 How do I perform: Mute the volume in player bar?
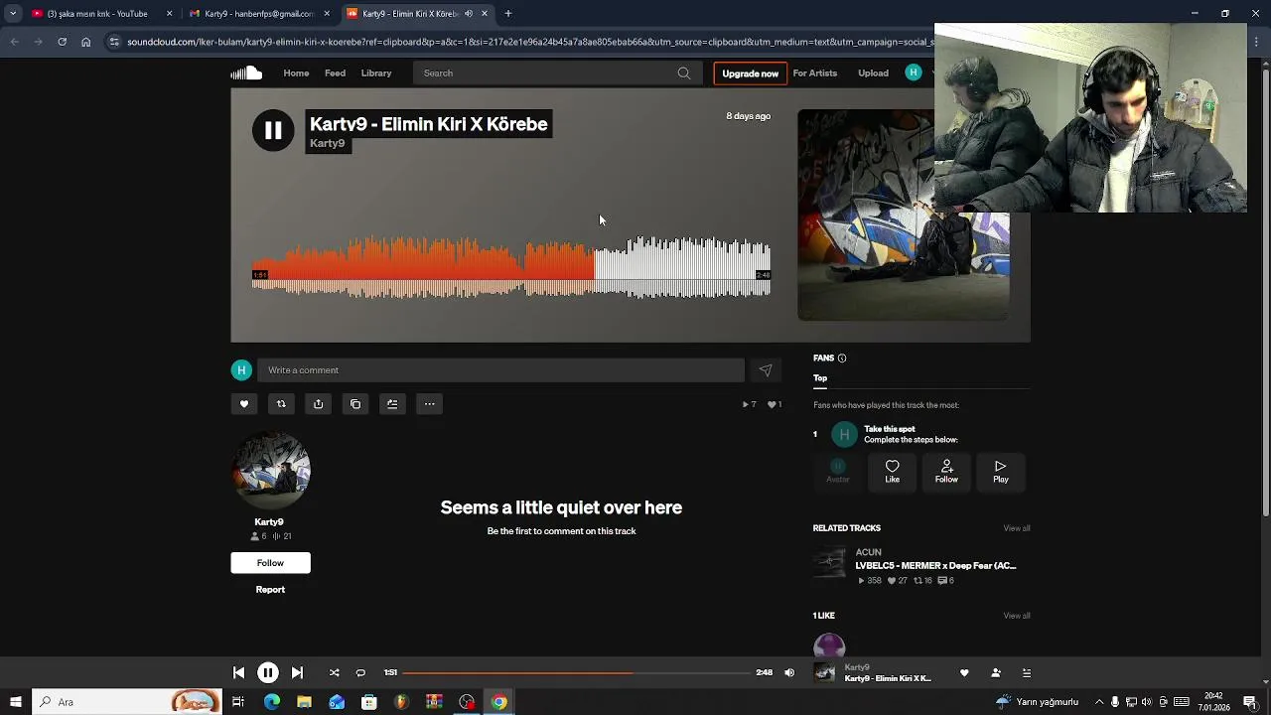(x=789, y=672)
